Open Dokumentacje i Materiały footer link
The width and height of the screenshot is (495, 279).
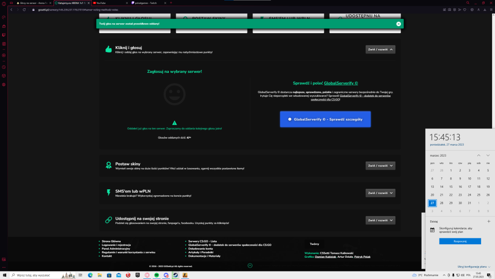tap(204, 256)
